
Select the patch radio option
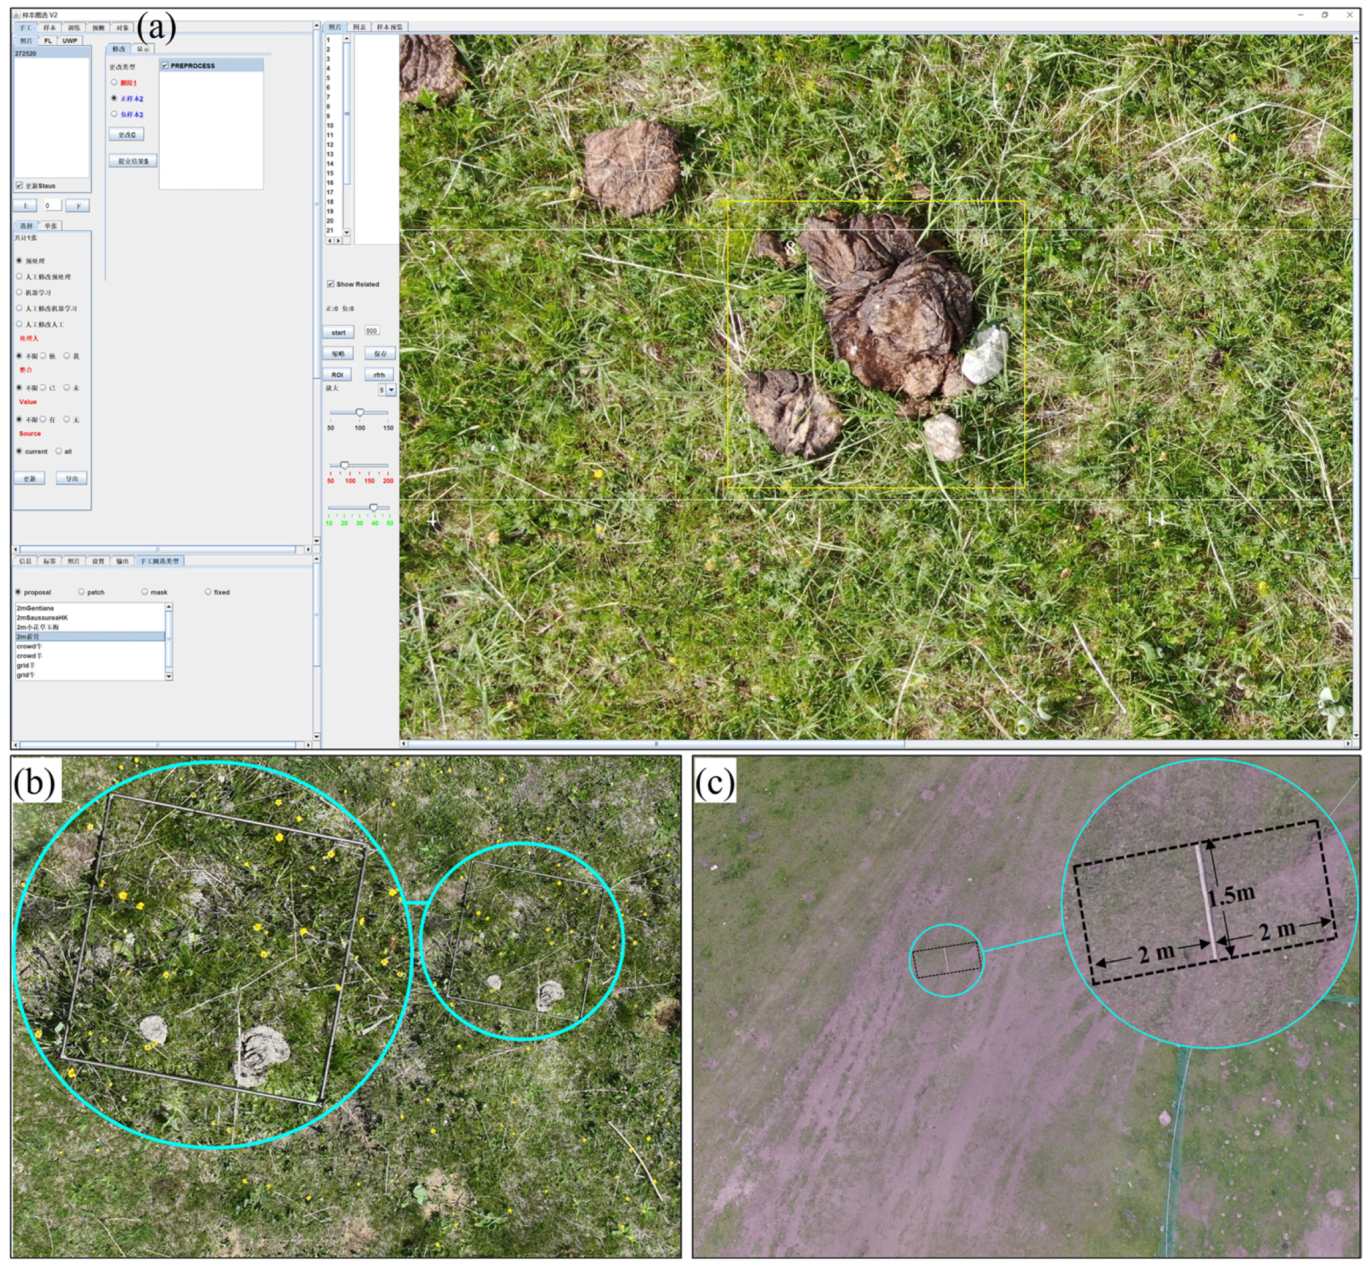[x=82, y=592]
